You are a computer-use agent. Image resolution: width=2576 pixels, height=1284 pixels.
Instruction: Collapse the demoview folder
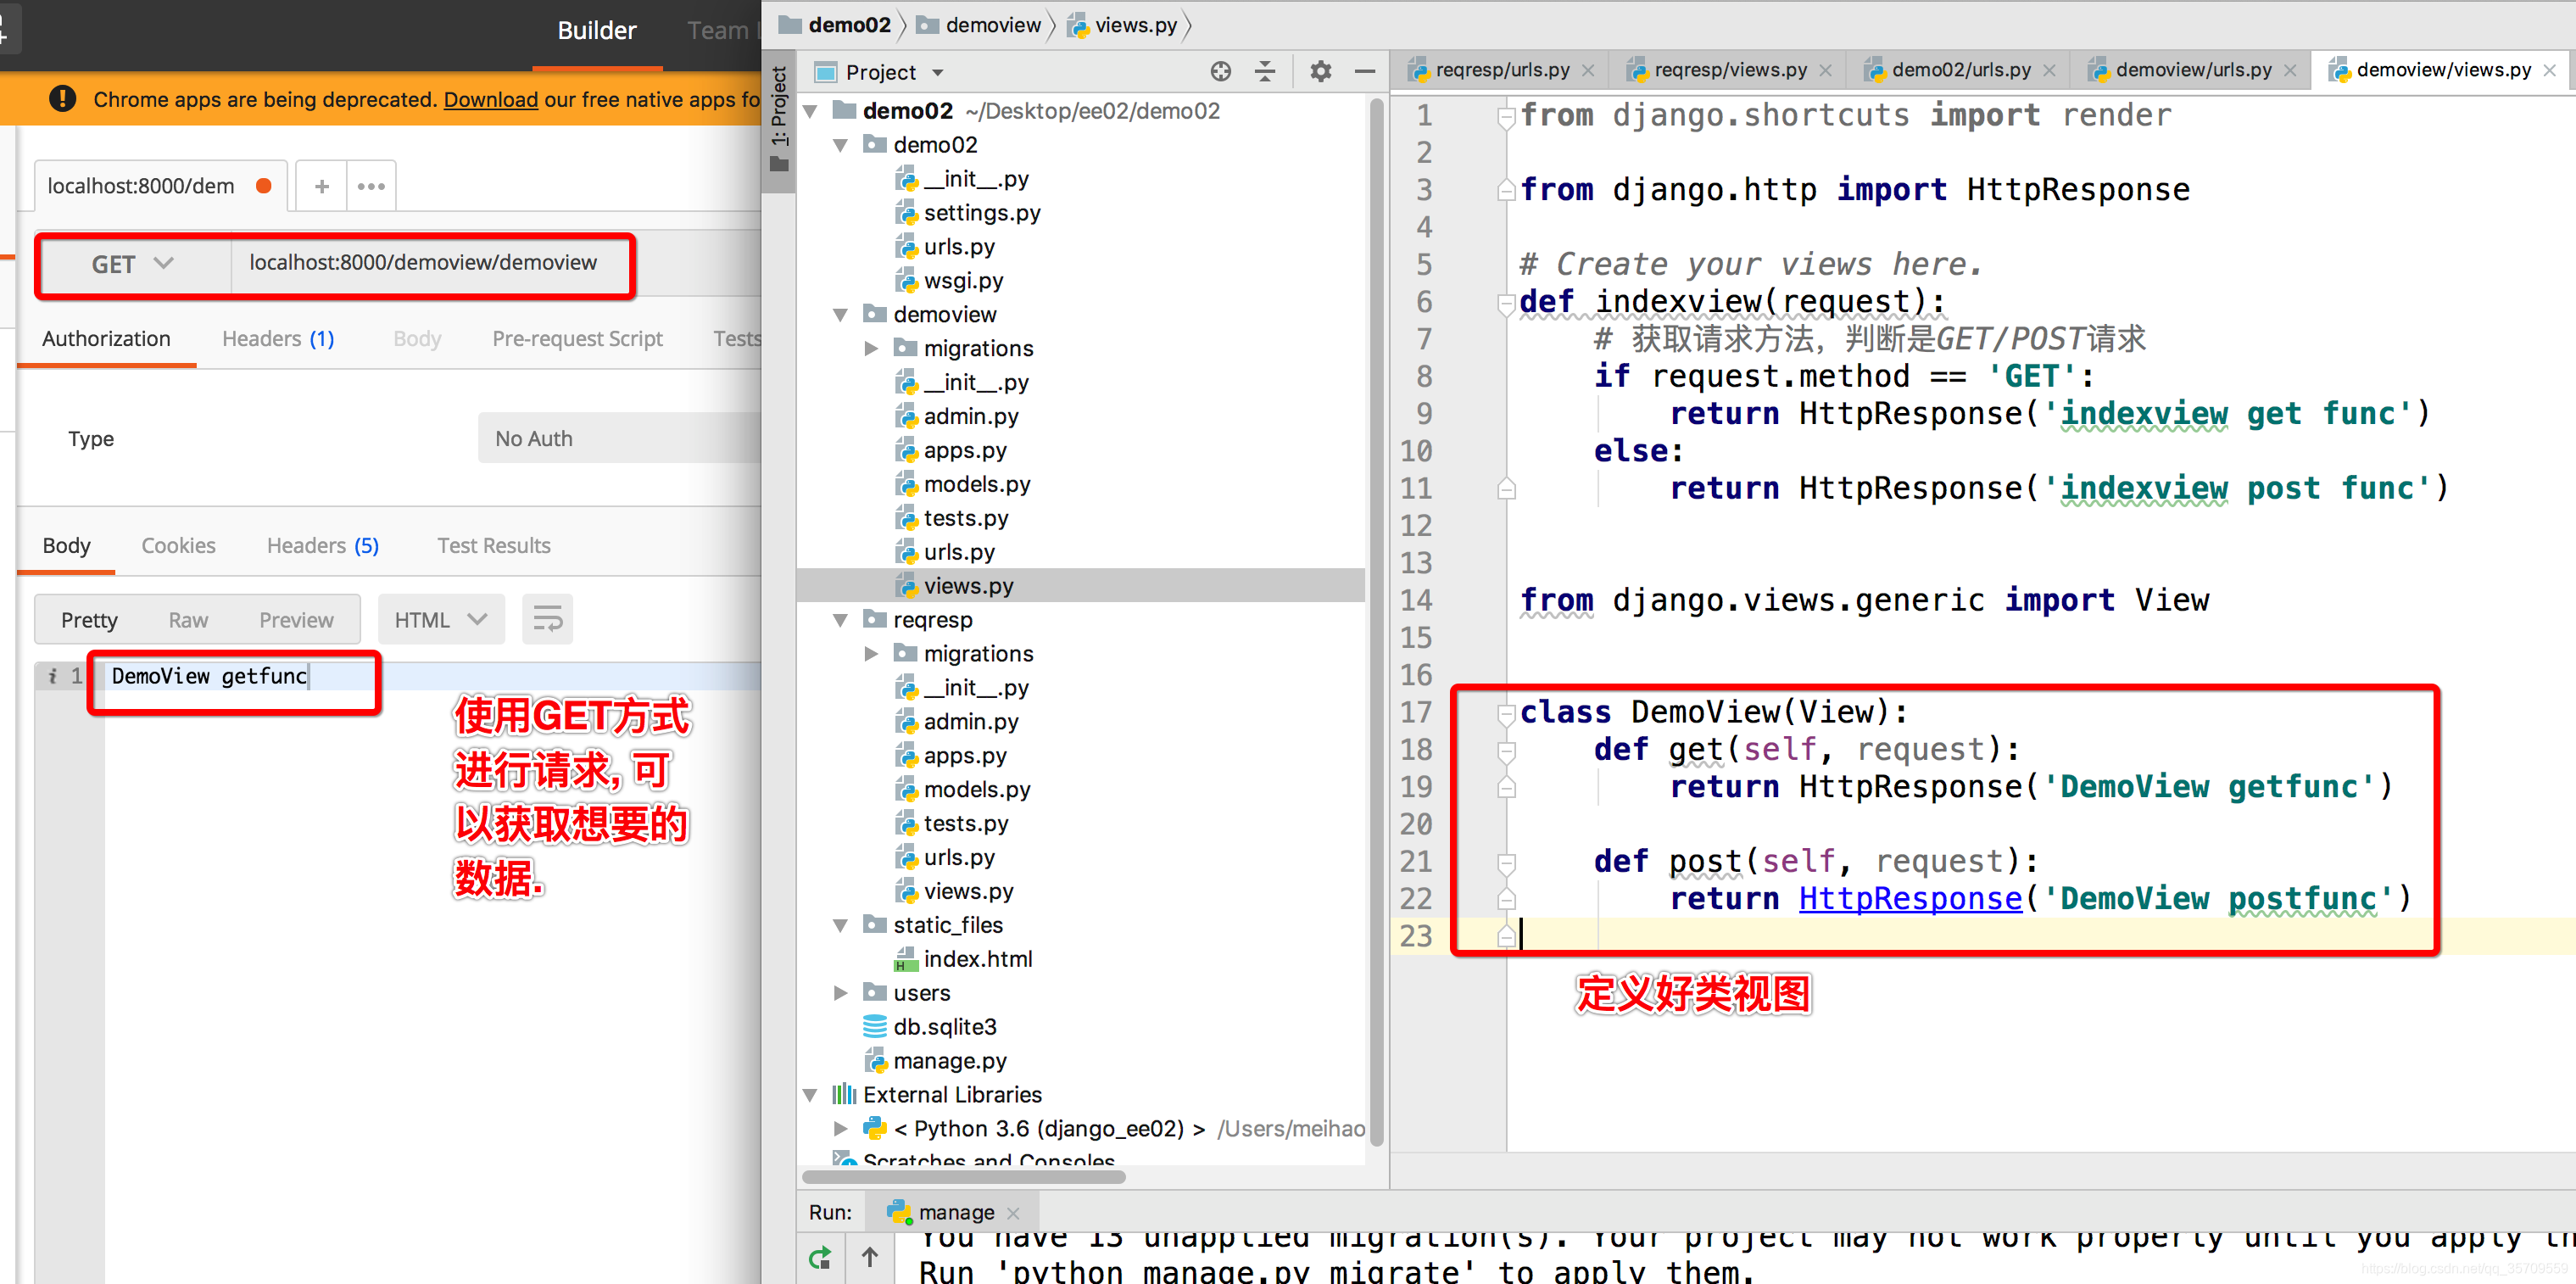coord(841,315)
